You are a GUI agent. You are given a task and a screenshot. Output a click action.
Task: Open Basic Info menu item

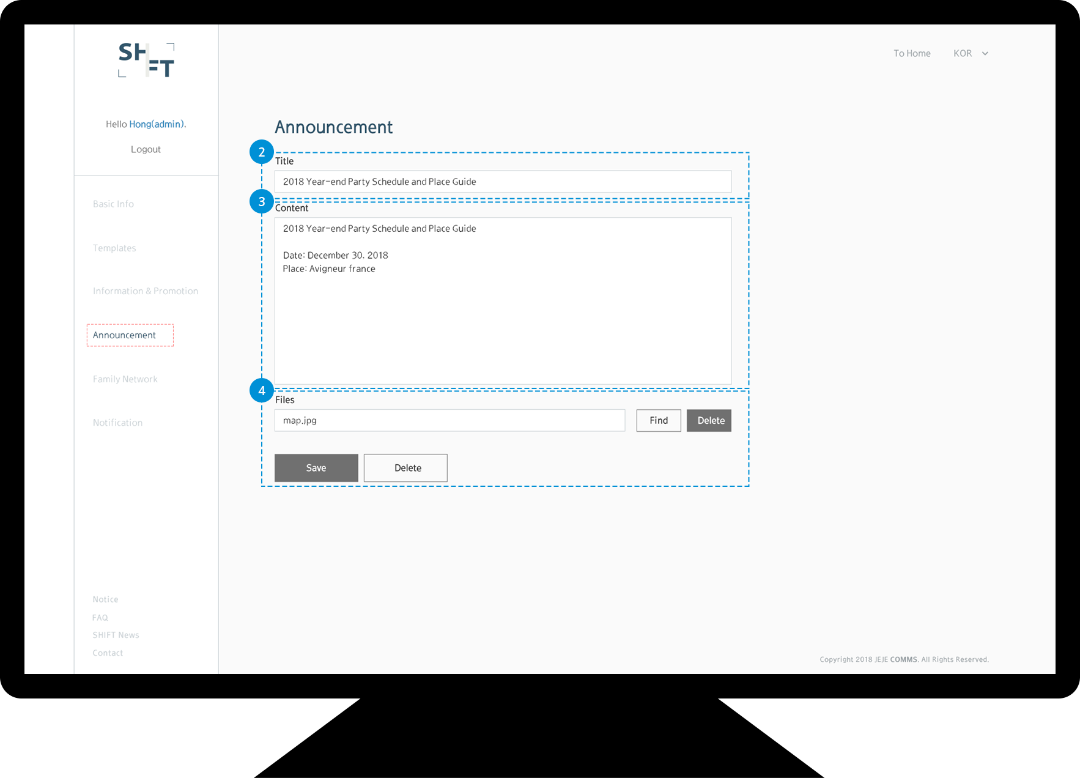point(113,204)
